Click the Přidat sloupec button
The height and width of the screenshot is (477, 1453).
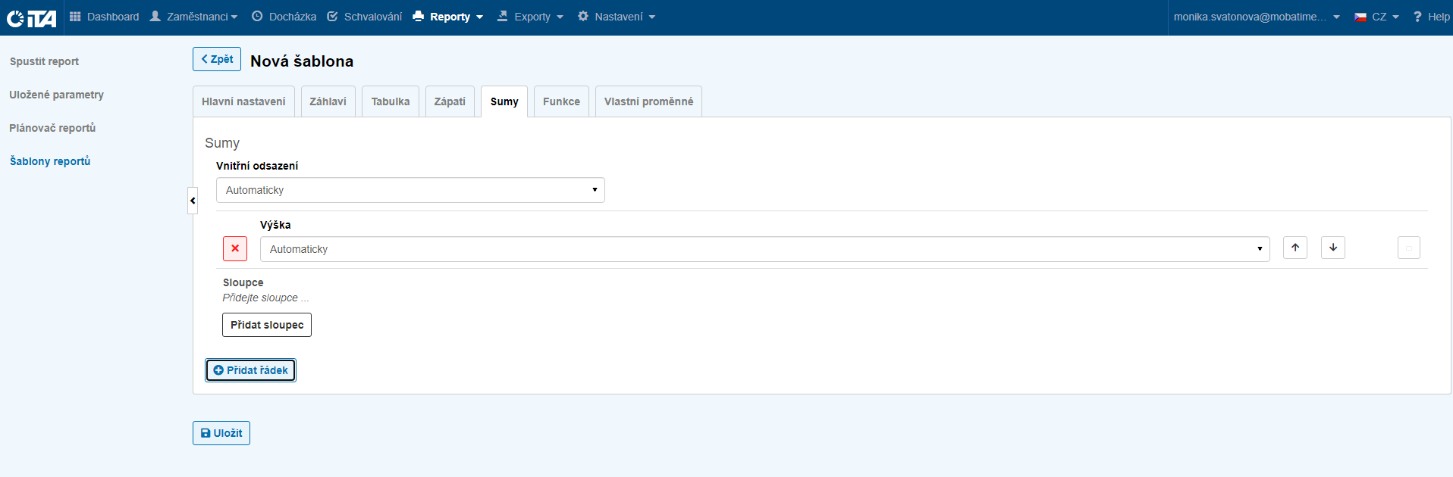[x=267, y=325]
